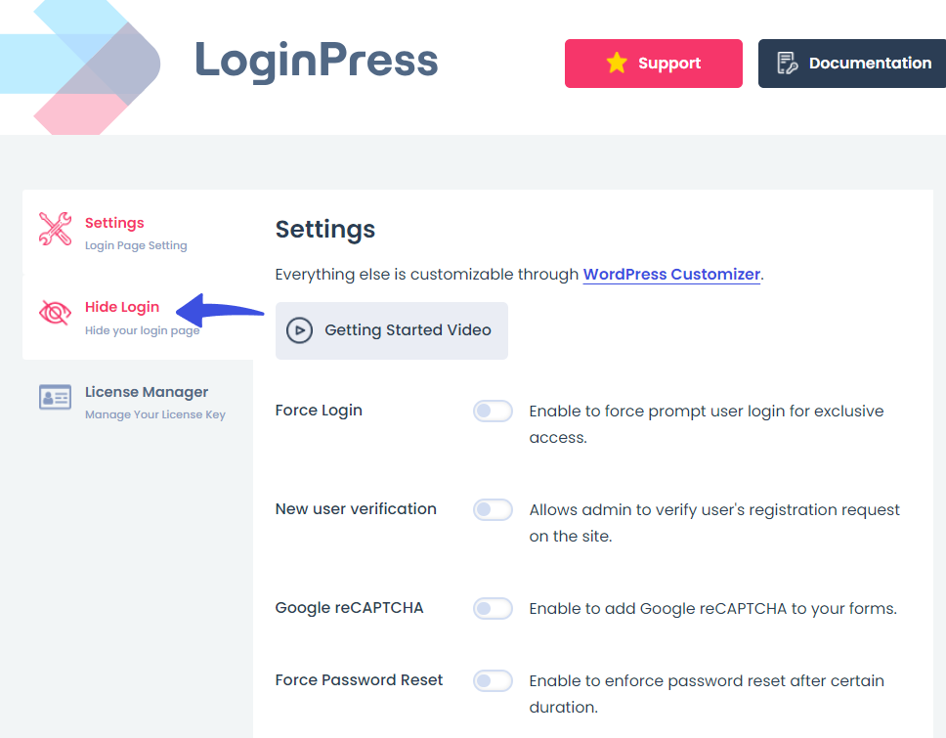Click the document icon beside Documentation

click(788, 63)
